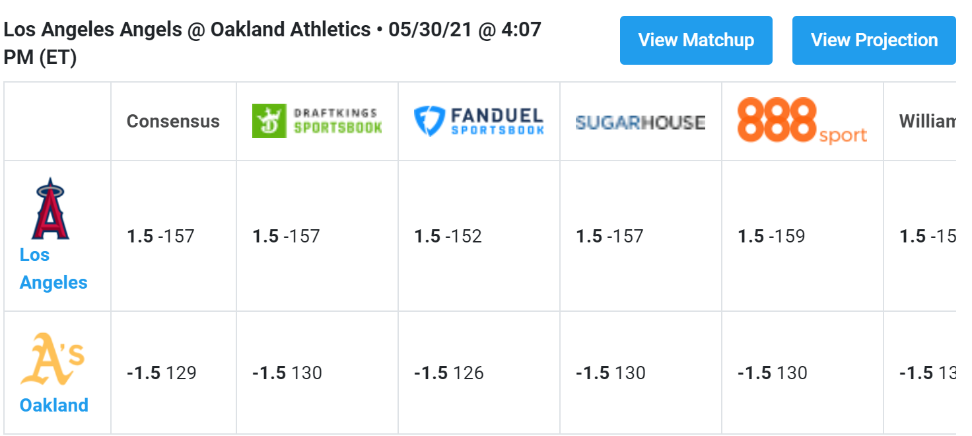The width and height of the screenshot is (972, 436).
Task: Select FanDuel Oakland -1.5 126 odds
Action: tap(449, 373)
